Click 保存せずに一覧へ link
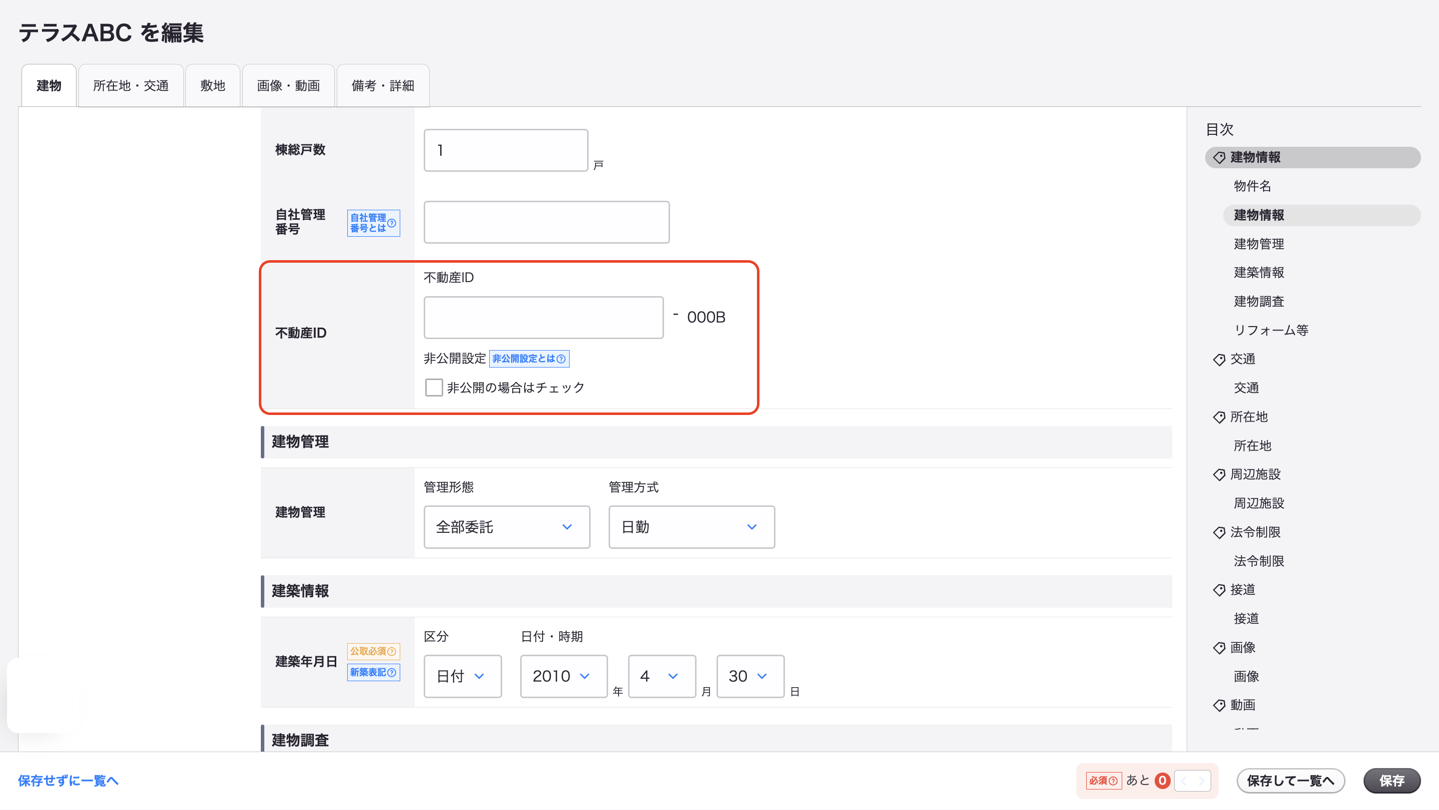The image size is (1439, 810). [x=68, y=781]
